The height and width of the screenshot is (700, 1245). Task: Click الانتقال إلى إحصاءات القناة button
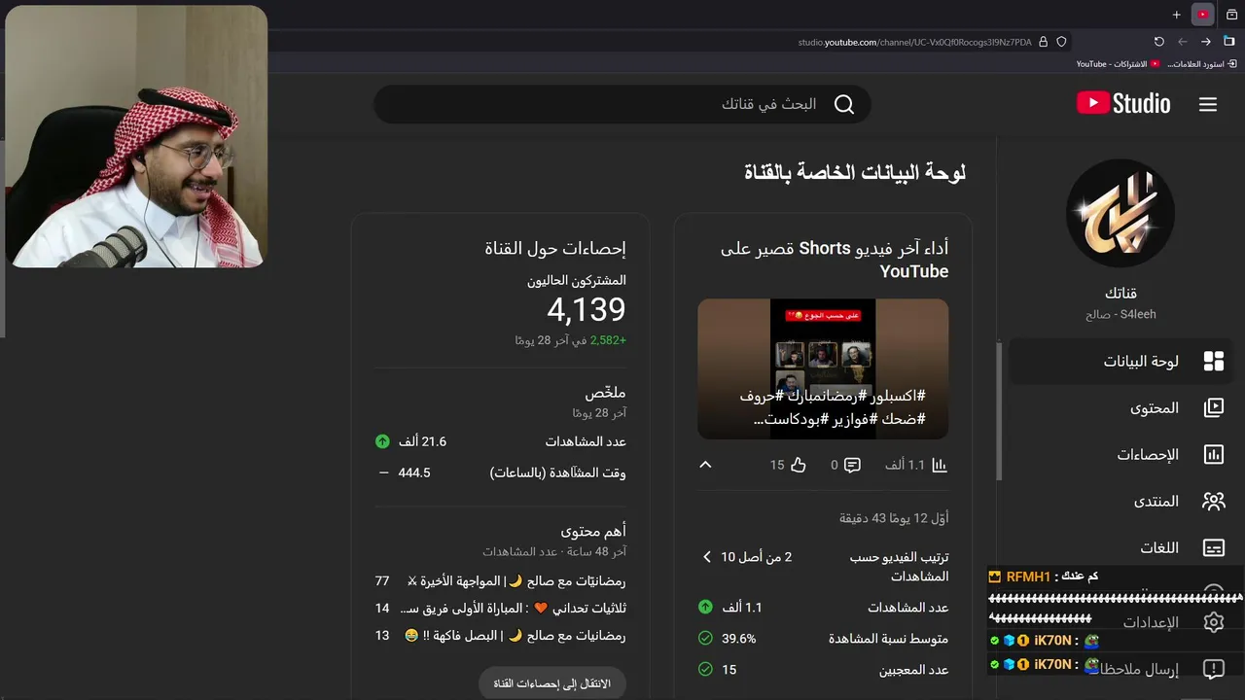point(552,683)
